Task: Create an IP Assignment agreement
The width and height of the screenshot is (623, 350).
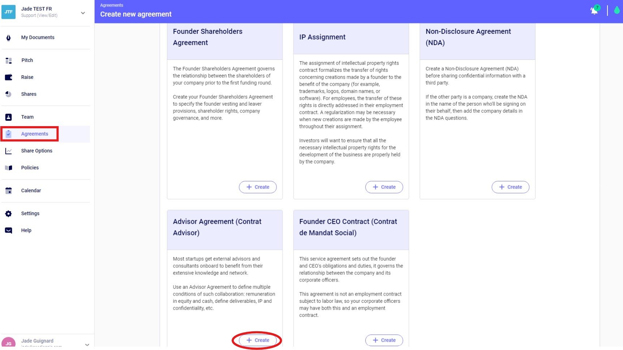Action: [x=384, y=187]
